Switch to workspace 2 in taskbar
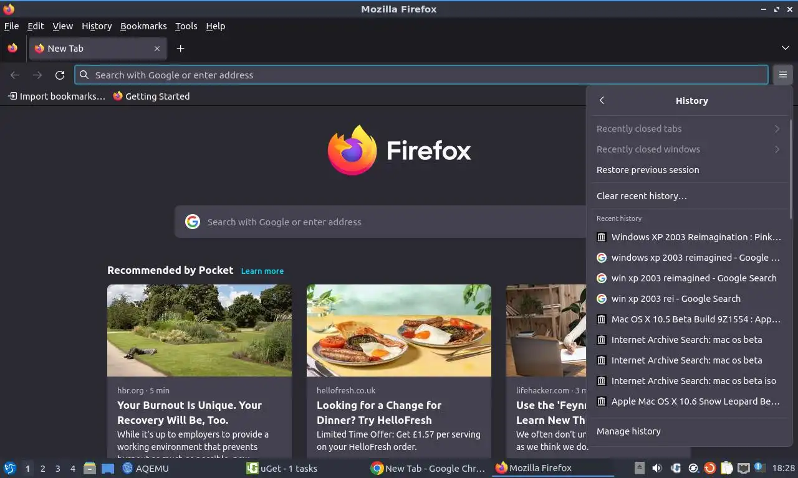Viewport: 798px width, 478px height. (42, 469)
